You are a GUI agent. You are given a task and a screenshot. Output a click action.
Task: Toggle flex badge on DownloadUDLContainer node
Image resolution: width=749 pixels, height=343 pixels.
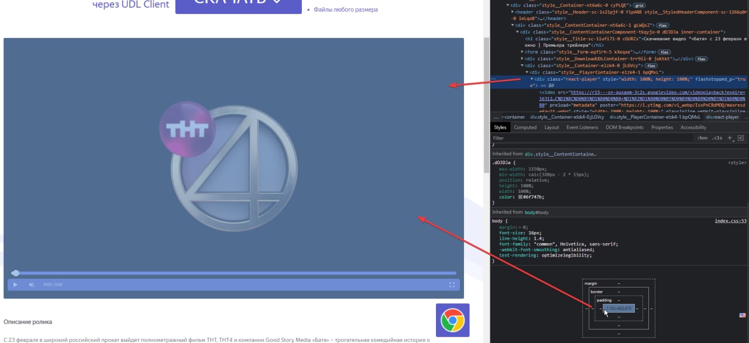coord(701,59)
